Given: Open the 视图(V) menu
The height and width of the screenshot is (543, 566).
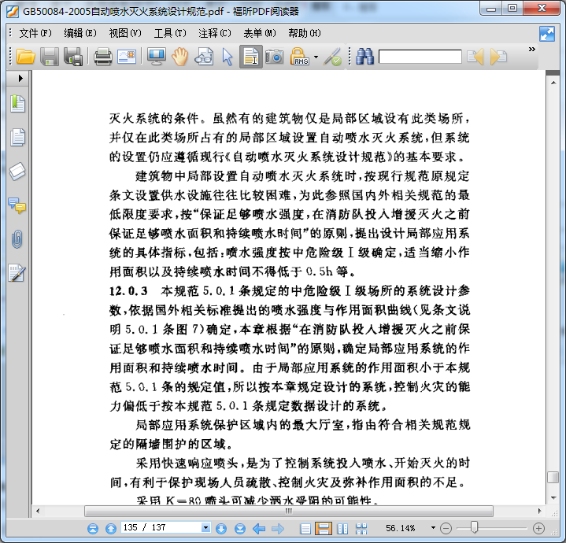Looking at the screenshot, I should [124, 33].
